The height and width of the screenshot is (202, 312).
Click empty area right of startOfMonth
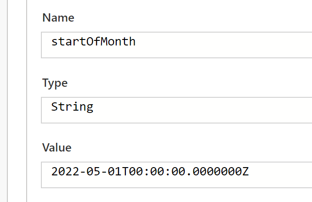point(221,45)
